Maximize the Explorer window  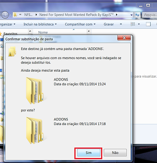[x=148, y=5]
